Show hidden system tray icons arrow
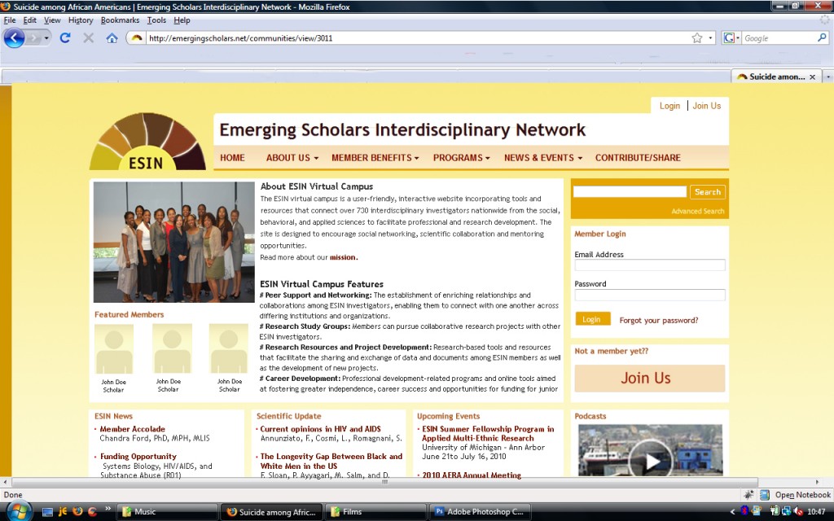 pyautogui.click(x=732, y=512)
